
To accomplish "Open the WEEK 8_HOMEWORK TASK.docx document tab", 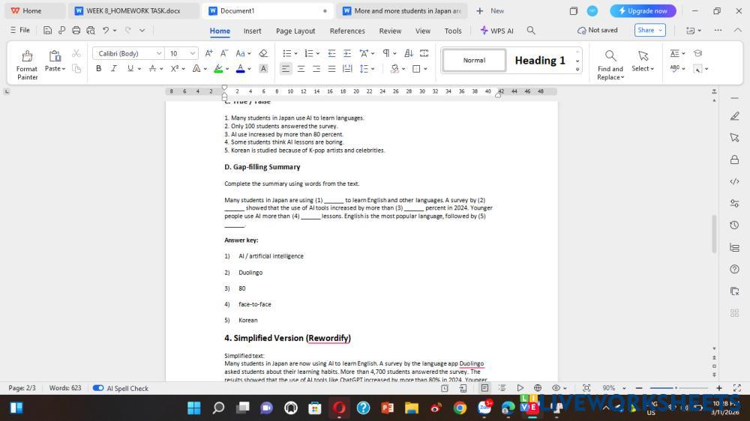I will coord(133,10).
